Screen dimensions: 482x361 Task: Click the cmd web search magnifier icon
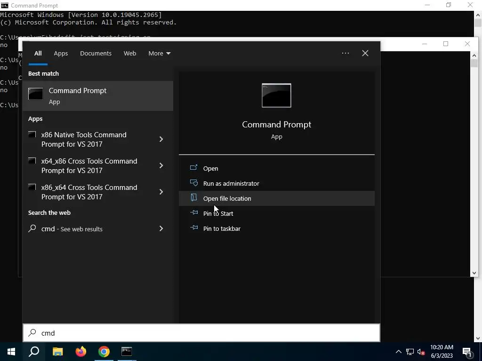pyautogui.click(x=32, y=228)
